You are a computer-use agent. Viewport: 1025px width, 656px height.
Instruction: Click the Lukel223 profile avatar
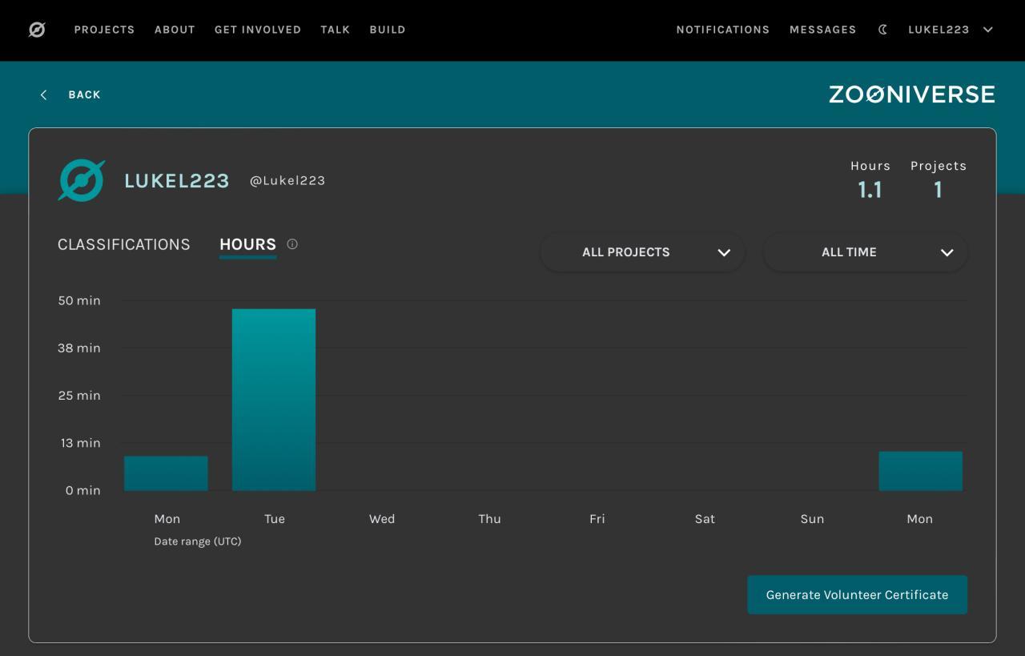click(82, 180)
